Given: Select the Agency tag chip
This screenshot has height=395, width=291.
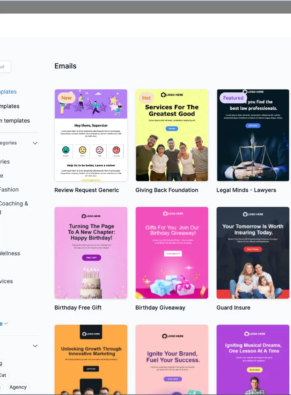Looking at the screenshot, I should 18,387.
